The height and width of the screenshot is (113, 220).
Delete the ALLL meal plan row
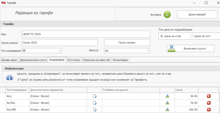(x=209, y=96)
